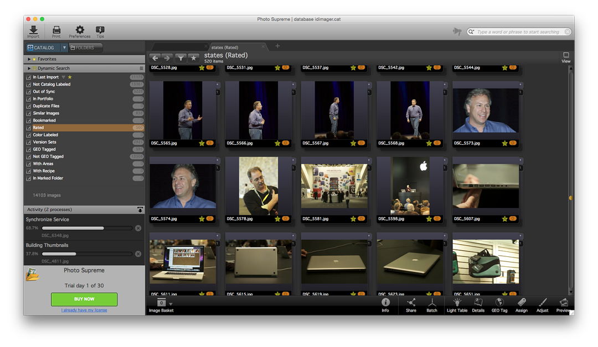The image size is (598, 347).
Task: Switch to the CATALOG tab
Action: click(x=43, y=48)
